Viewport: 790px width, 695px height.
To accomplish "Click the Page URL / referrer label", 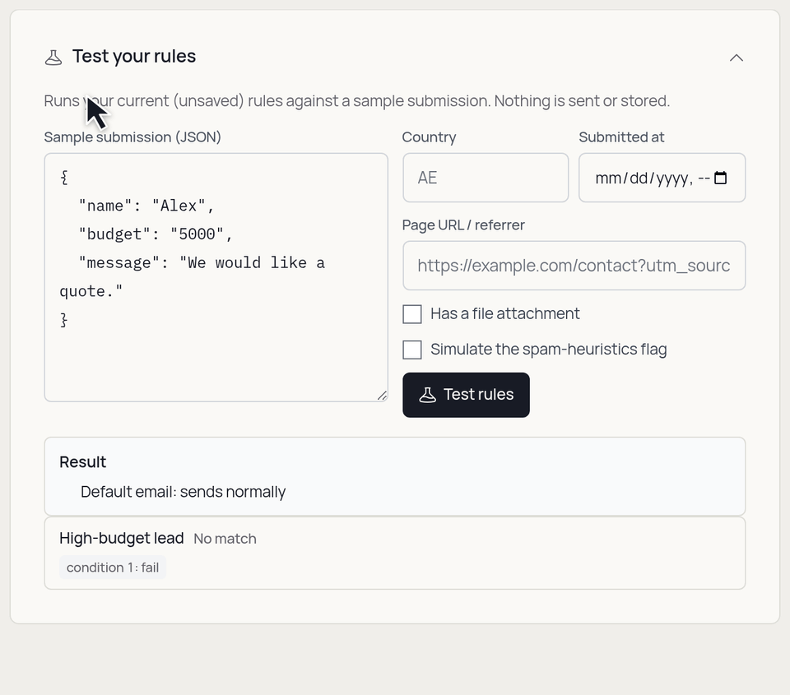I will [463, 225].
